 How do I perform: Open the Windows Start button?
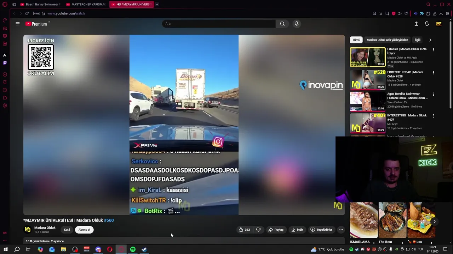(5, 249)
